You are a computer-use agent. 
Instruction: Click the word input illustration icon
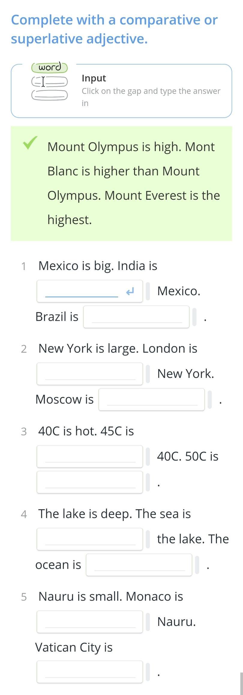point(49,81)
